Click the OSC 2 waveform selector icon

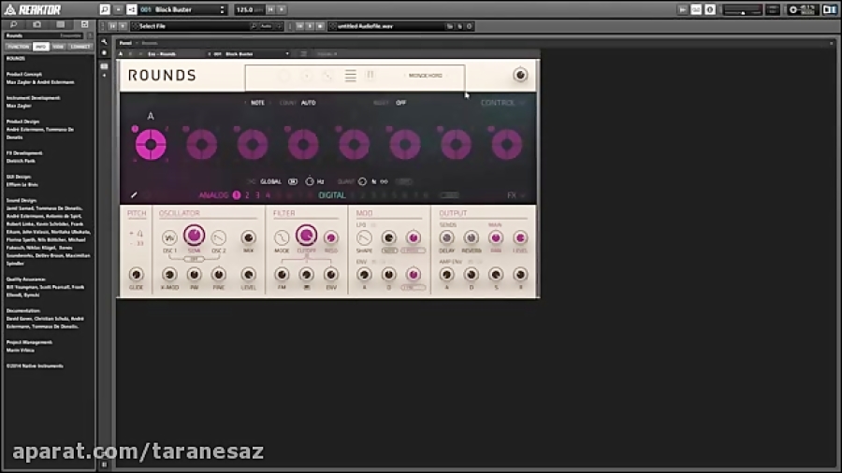click(219, 237)
